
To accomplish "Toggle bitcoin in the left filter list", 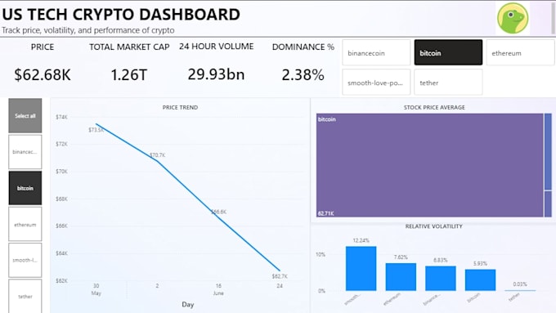I will pyautogui.click(x=25, y=188).
